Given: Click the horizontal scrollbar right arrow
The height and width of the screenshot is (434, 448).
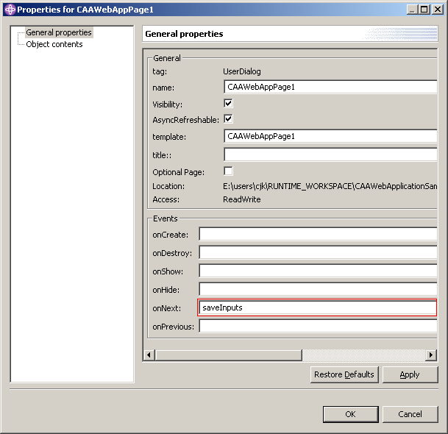Looking at the screenshot, I should tap(431, 355).
